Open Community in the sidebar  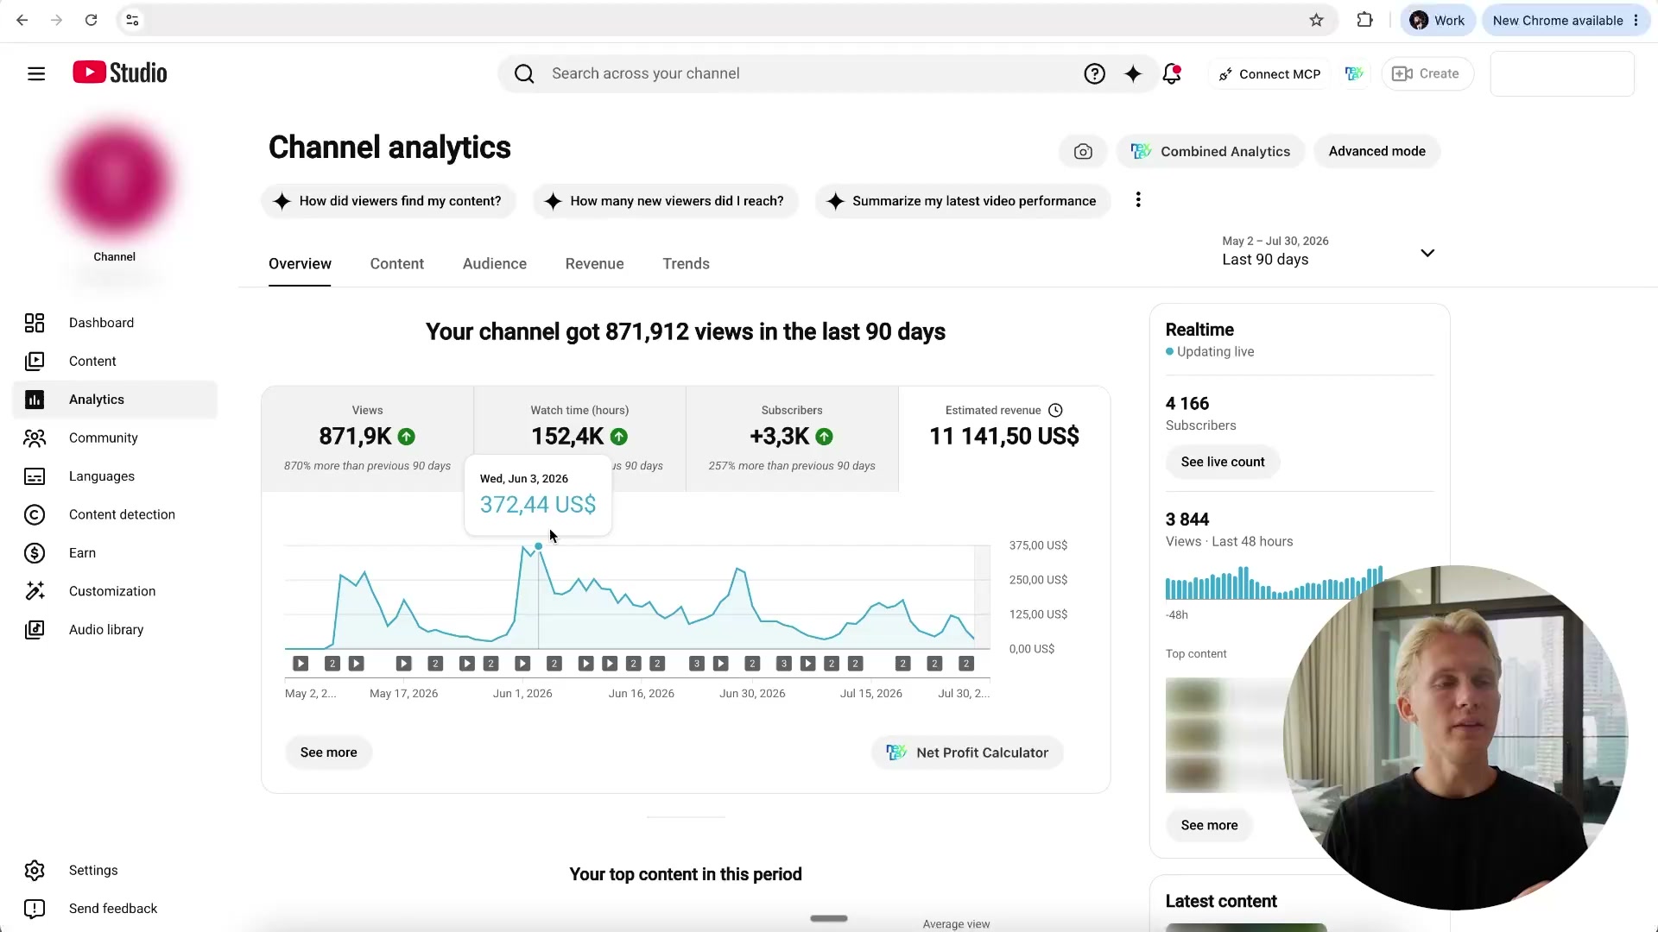(116, 438)
